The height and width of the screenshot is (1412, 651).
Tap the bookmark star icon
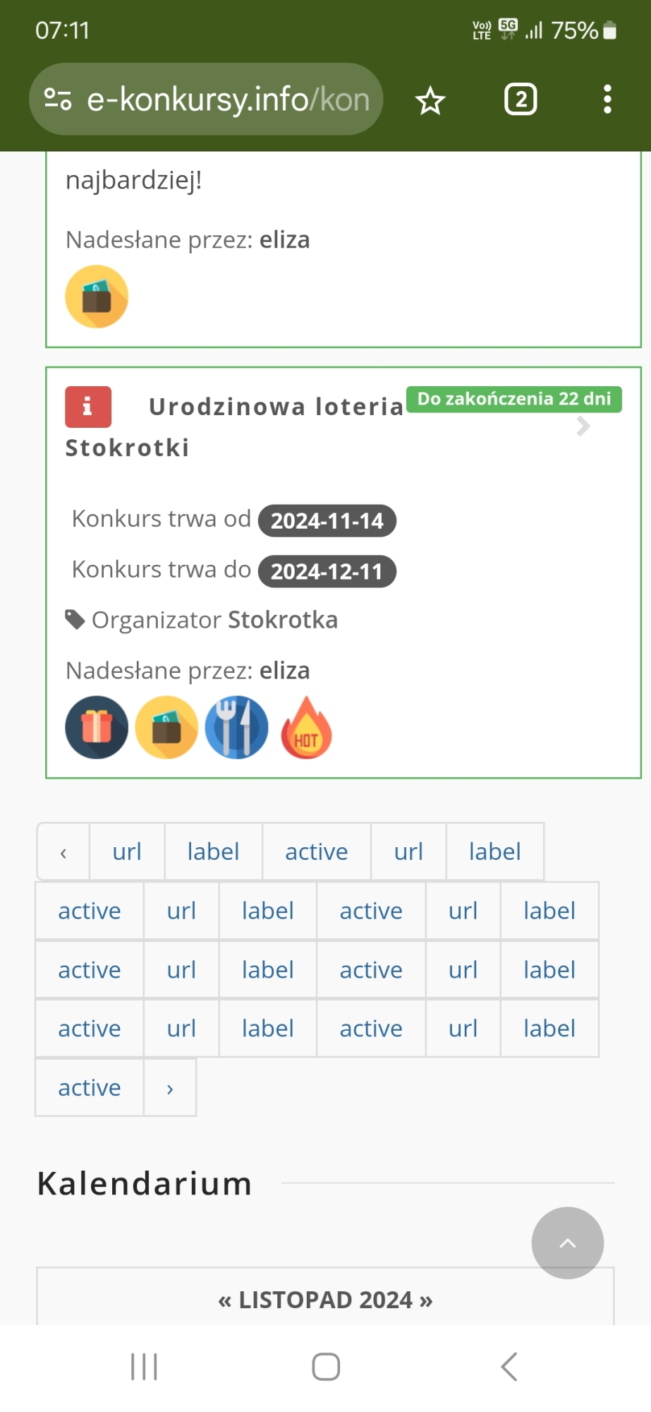pos(430,101)
